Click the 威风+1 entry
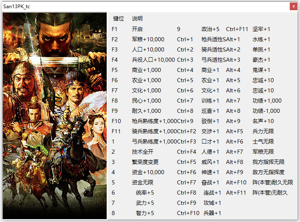The image size is (300, 222). [210, 162]
